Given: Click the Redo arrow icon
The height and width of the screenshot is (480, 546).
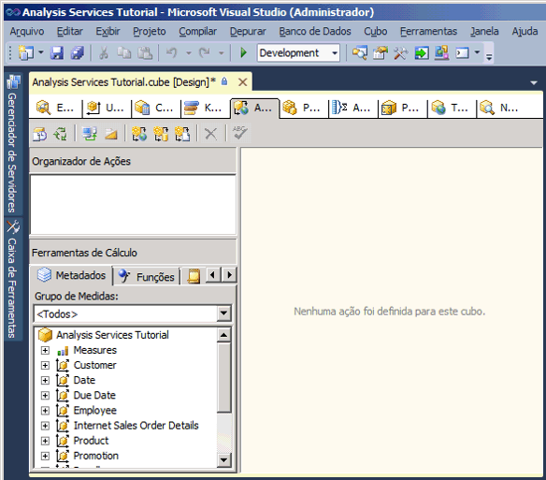Looking at the screenshot, I should click(x=205, y=53).
